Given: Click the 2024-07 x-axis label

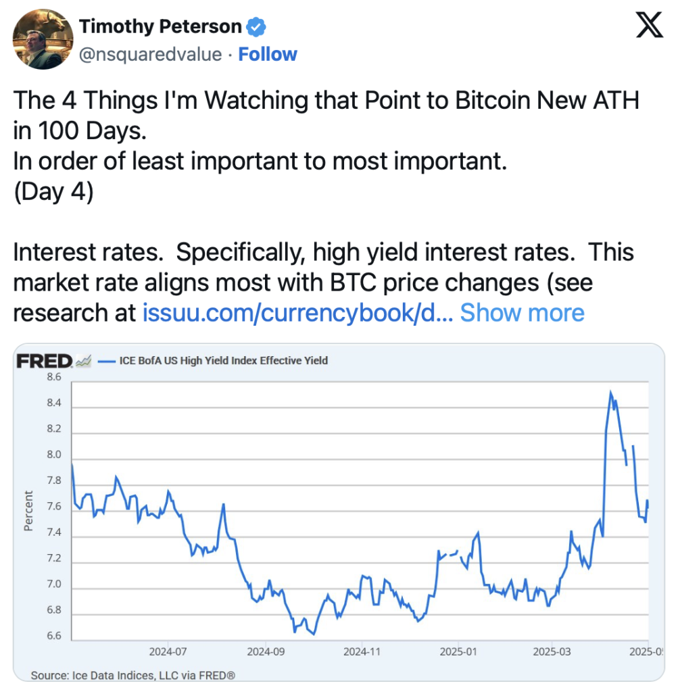Looking at the screenshot, I should [168, 652].
